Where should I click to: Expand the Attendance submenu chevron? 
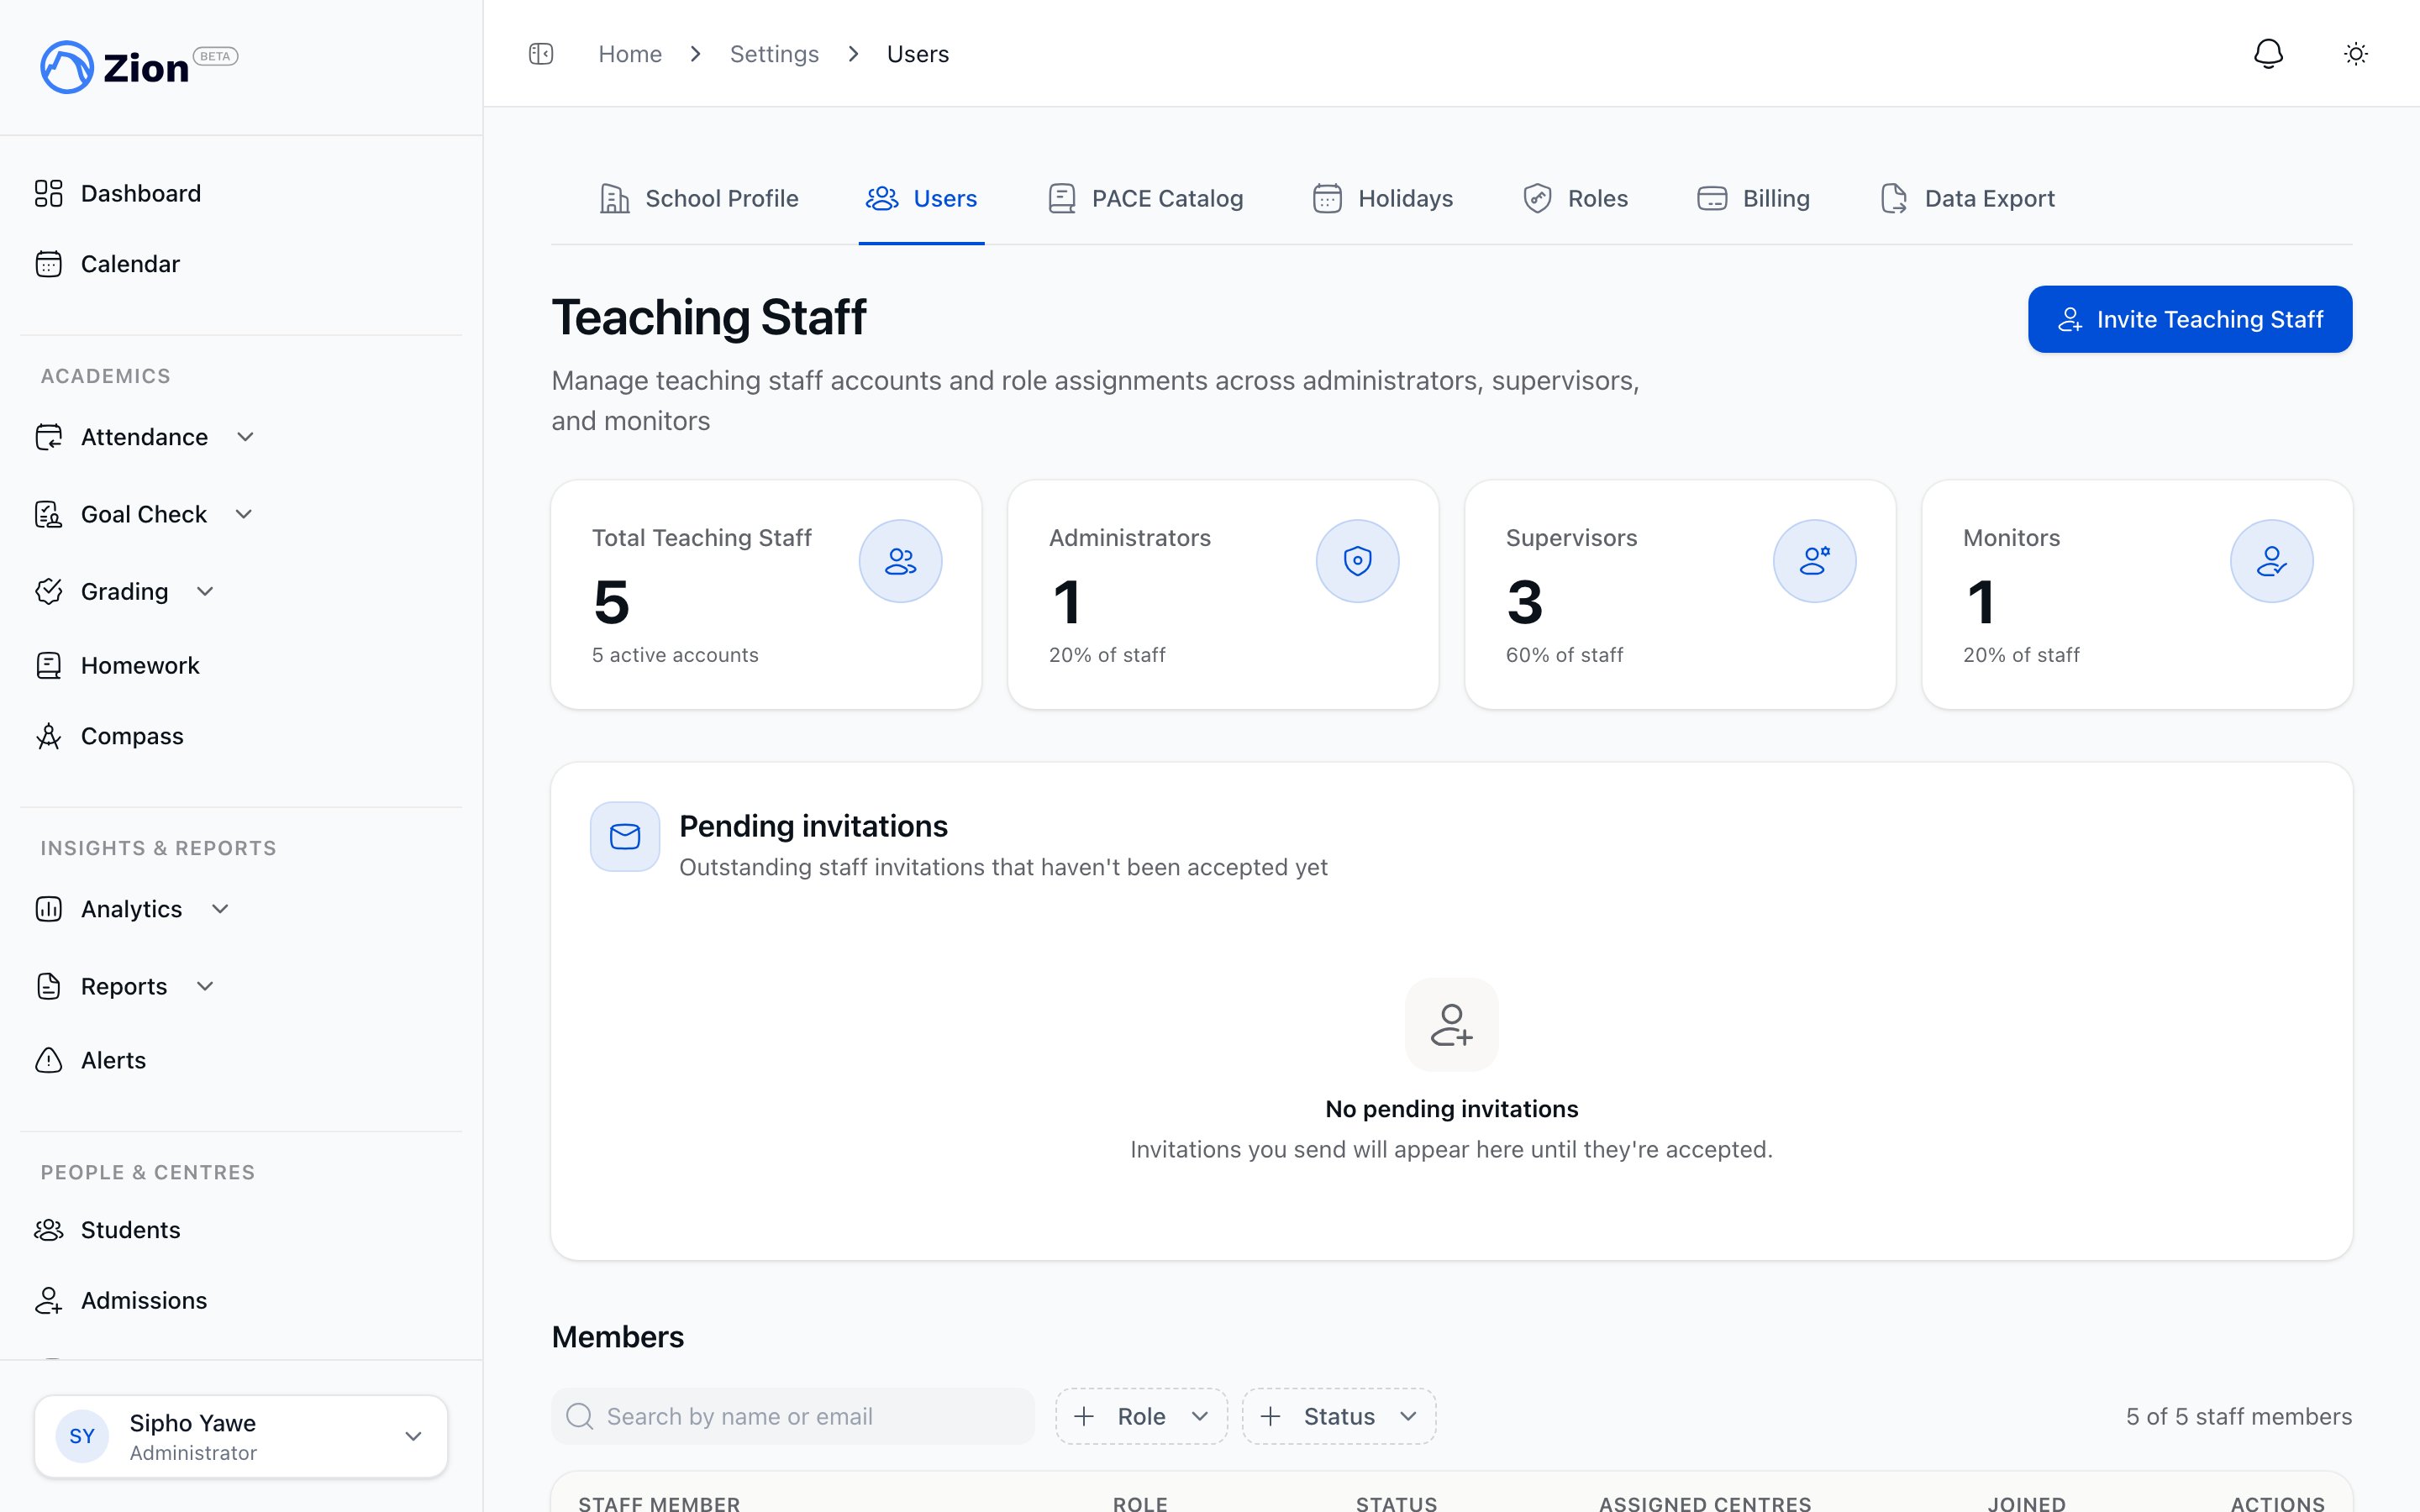coord(245,437)
